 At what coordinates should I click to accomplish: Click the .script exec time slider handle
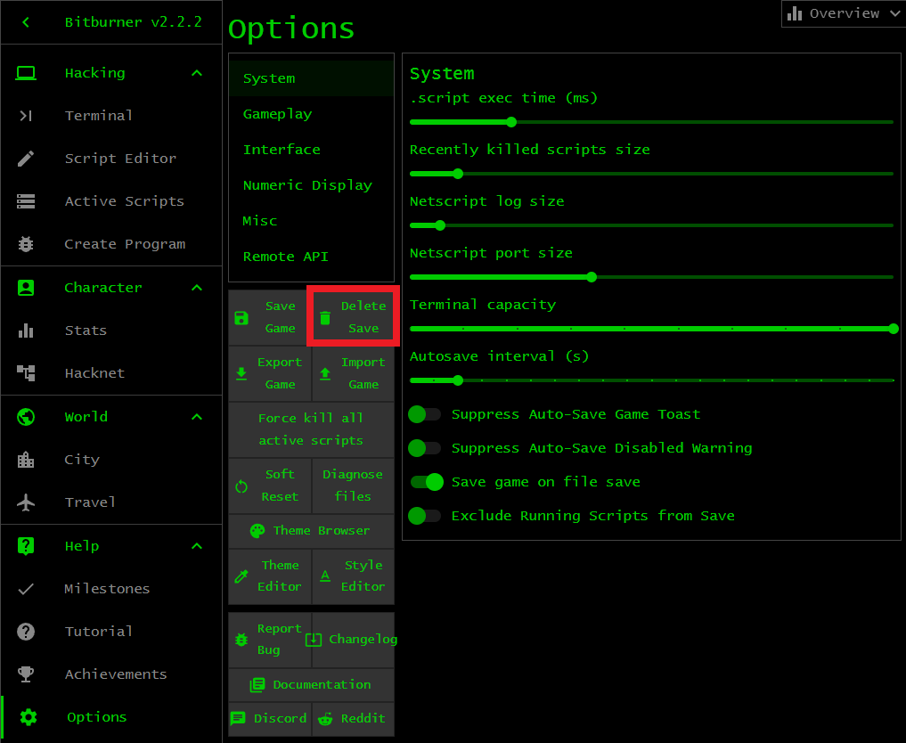point(511,122)
